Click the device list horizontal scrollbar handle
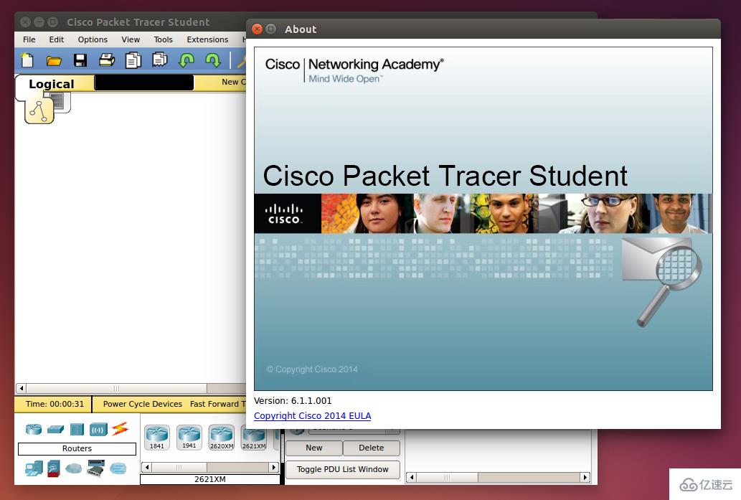741x500 pixels. pos(179,468)
